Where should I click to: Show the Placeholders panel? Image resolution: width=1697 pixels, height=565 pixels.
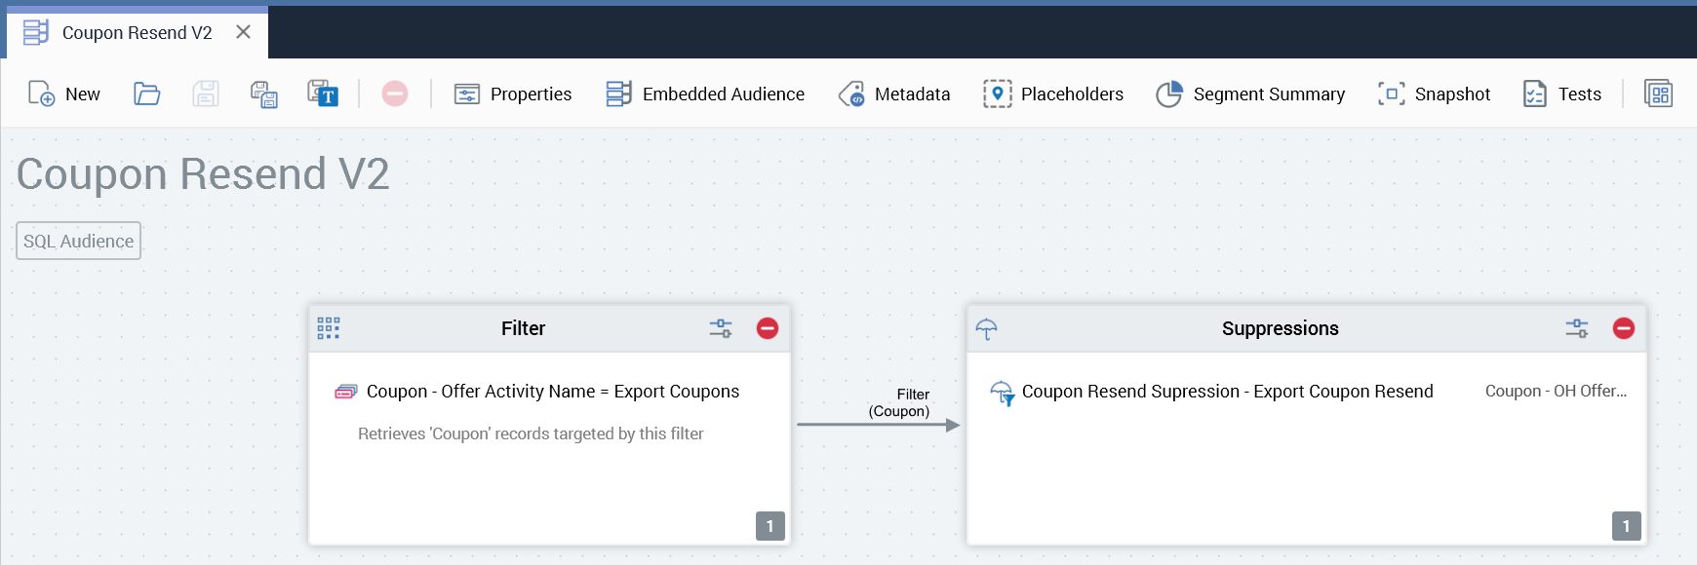(1053, 94)
